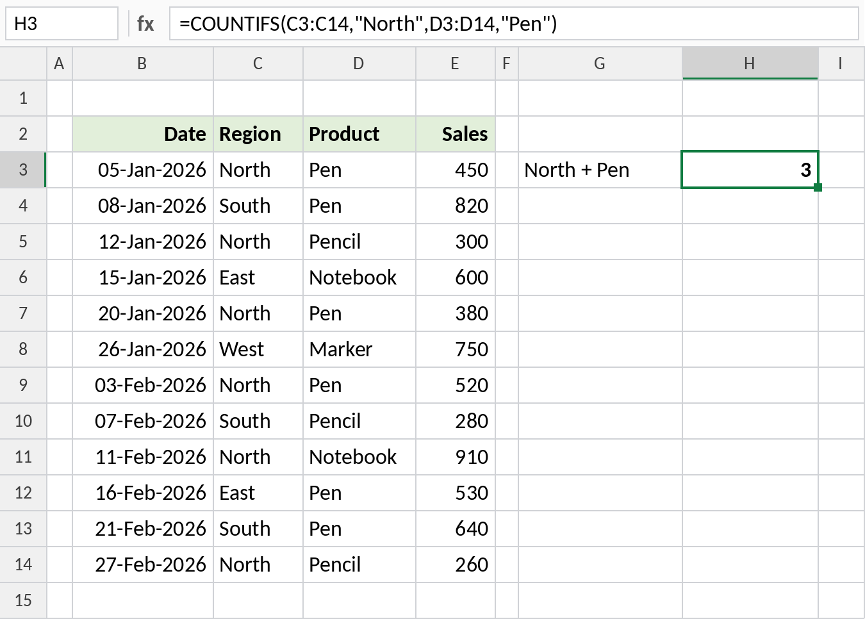Click the Notebook cell in row 6
865x619 pixels.
[359, 277]
